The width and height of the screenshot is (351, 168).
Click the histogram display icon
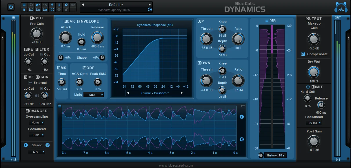click(45, 10)
